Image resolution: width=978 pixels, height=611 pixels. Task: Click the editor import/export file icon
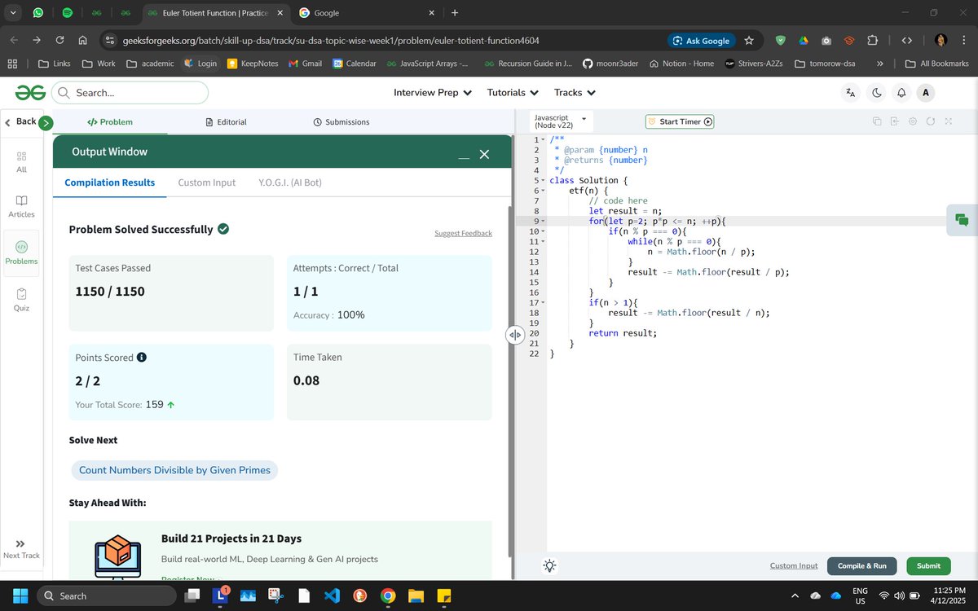[894, 121]
